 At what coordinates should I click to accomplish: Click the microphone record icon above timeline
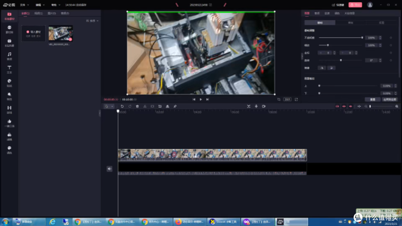pyautogui.click(x=256, y=106)
